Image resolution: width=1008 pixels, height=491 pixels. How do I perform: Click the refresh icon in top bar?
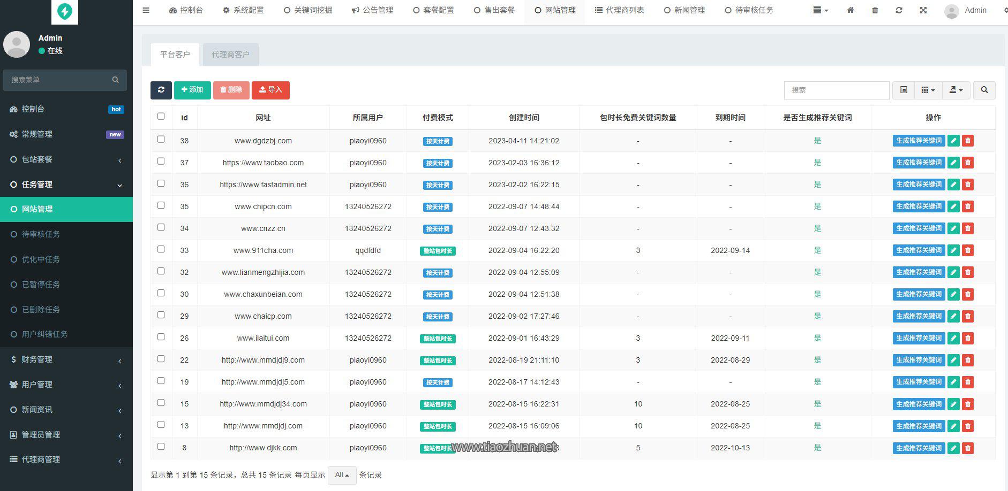pos(899,10)
